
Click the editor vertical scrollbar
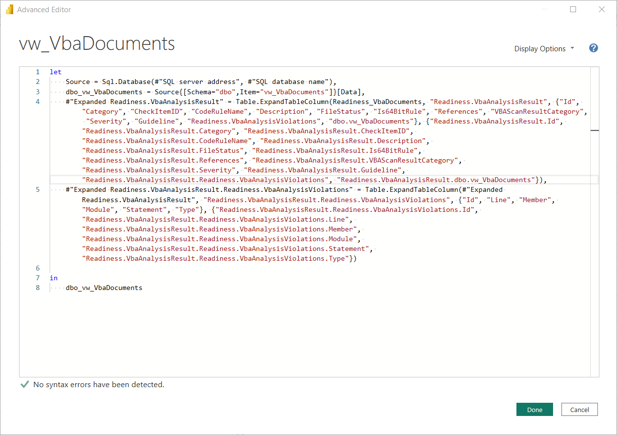point(595,222)
